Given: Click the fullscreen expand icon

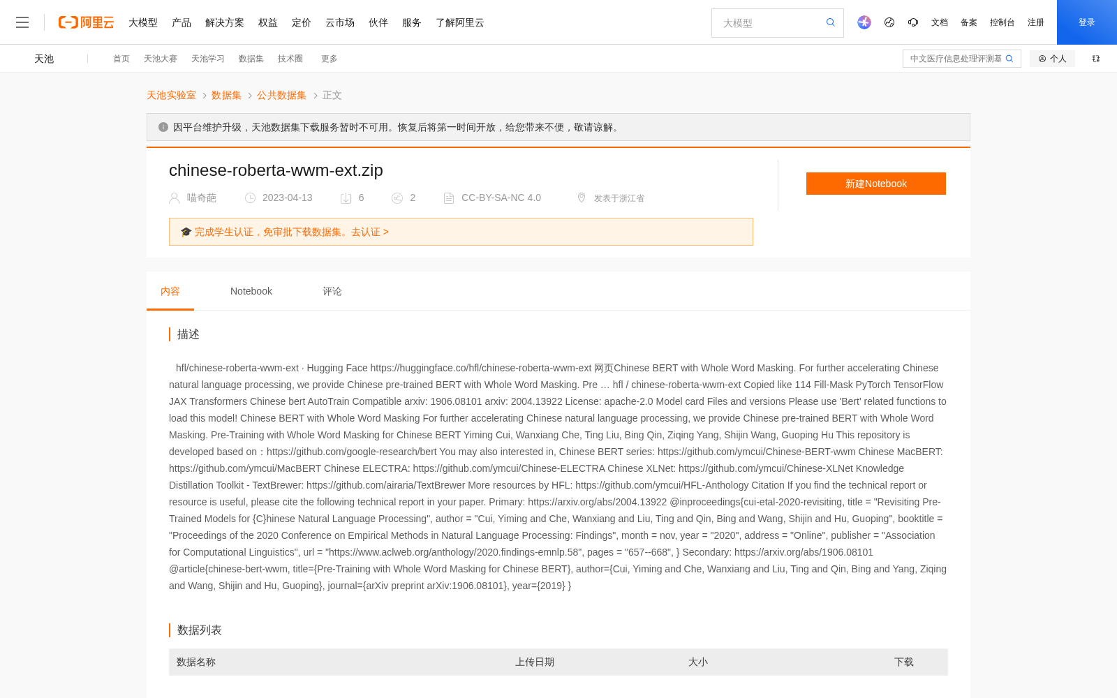Looking at the screenshot, I should tap(1096, 59).
